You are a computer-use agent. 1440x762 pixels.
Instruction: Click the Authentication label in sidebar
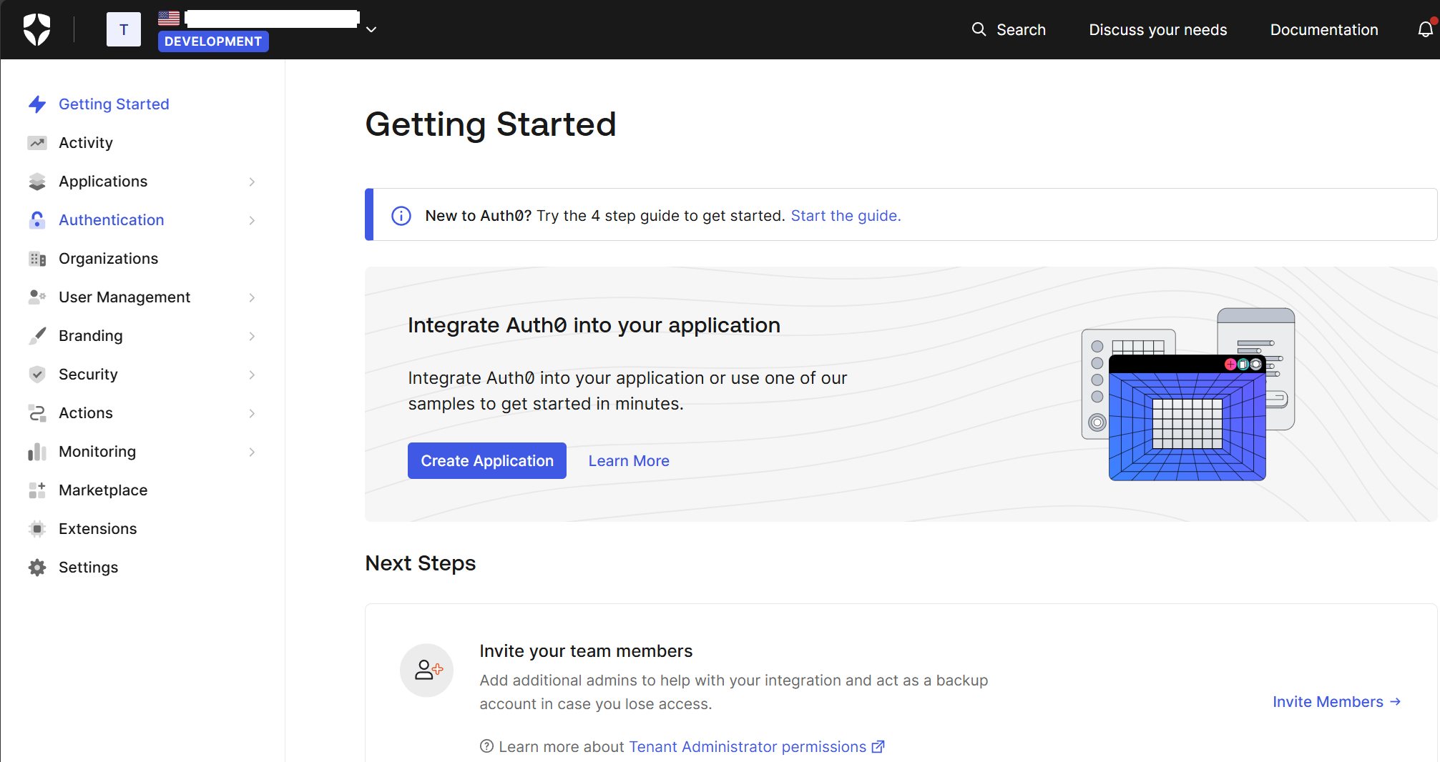pos(112,220)
